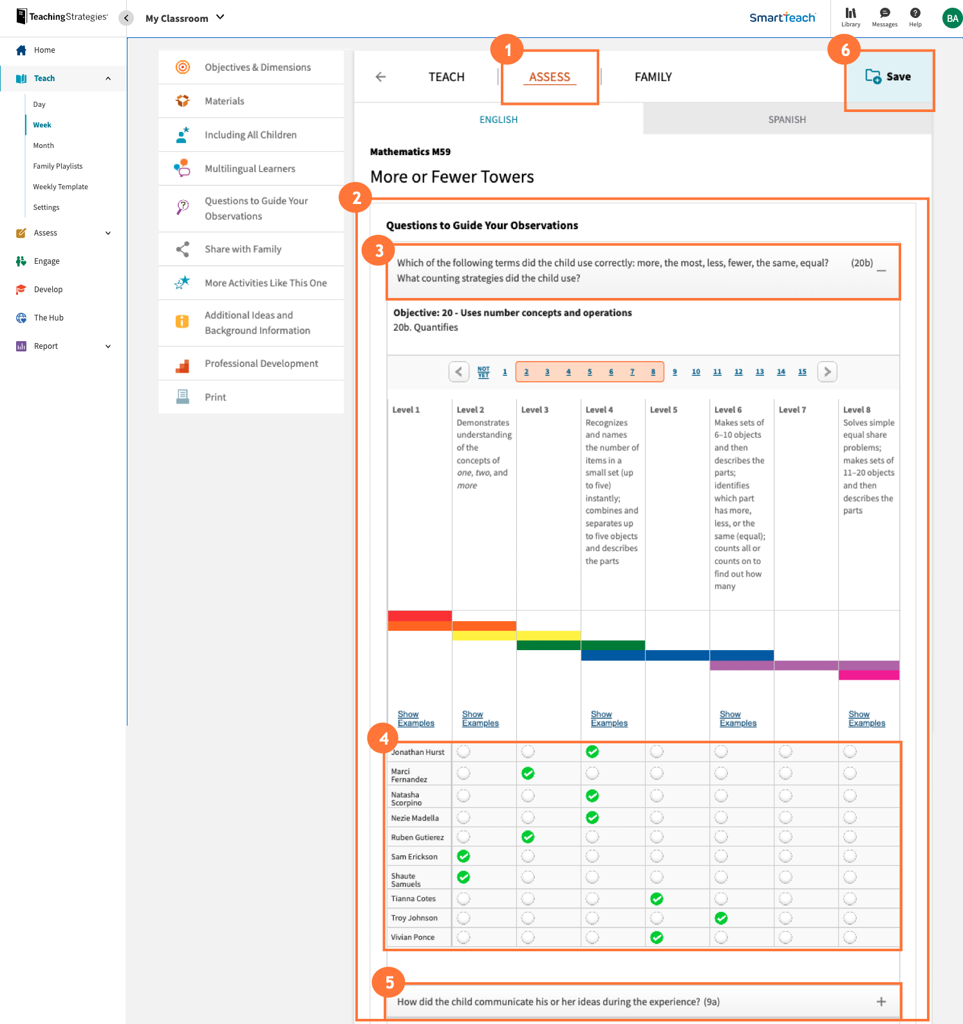Switch to the SPANISH tab
Viewport: 963px width, 1024px height.
[x=787, y=120]
